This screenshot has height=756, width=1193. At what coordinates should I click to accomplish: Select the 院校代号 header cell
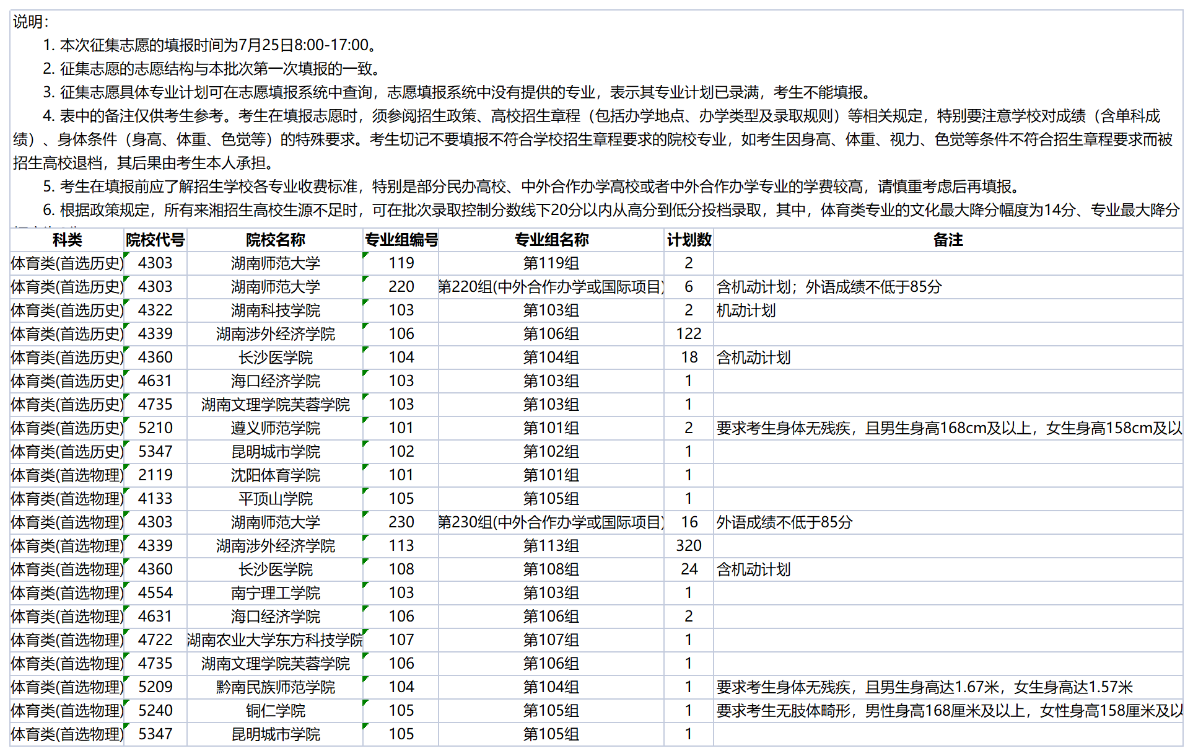[155, 240]
